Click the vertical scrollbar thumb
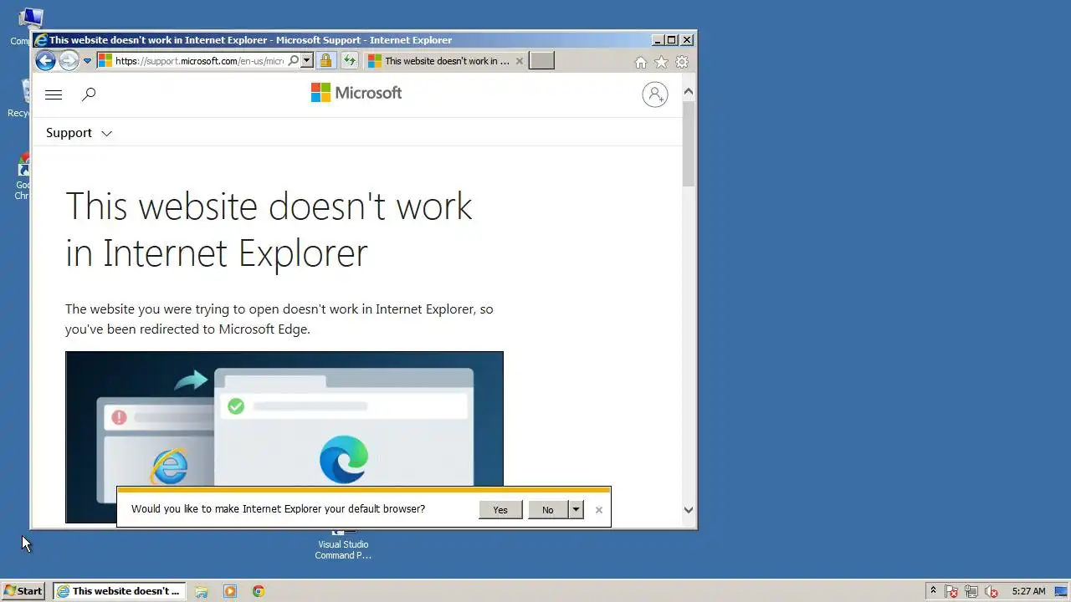1071x602 pixels. (x=689, y=144)
